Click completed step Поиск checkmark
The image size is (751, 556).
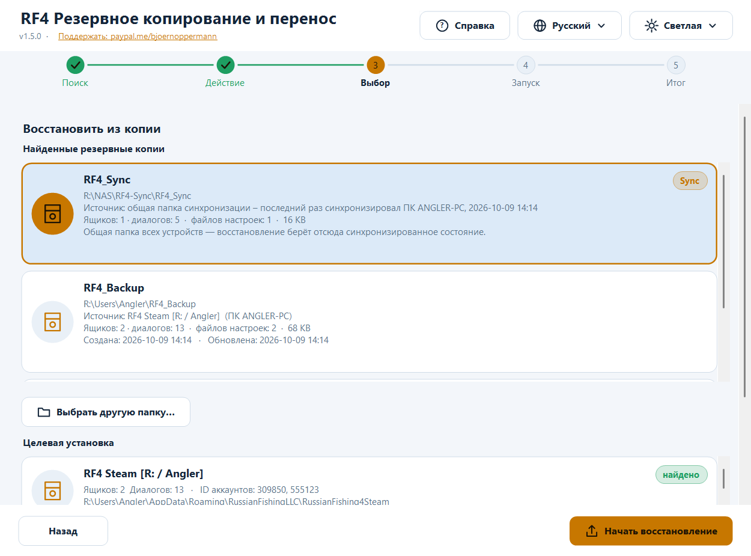click(74, 64)
